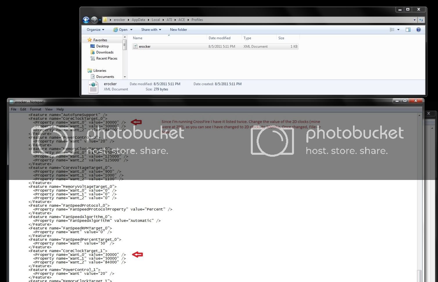Click the CoreVoltageTarget_0 feature line

70,168
